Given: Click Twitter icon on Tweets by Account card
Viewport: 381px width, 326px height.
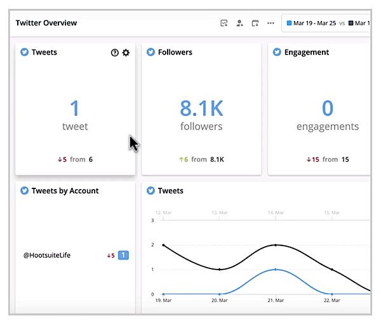Looking at the screenshot, I should coord(25,190).
